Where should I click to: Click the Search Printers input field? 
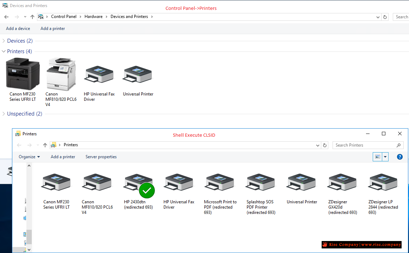(368, 145)
